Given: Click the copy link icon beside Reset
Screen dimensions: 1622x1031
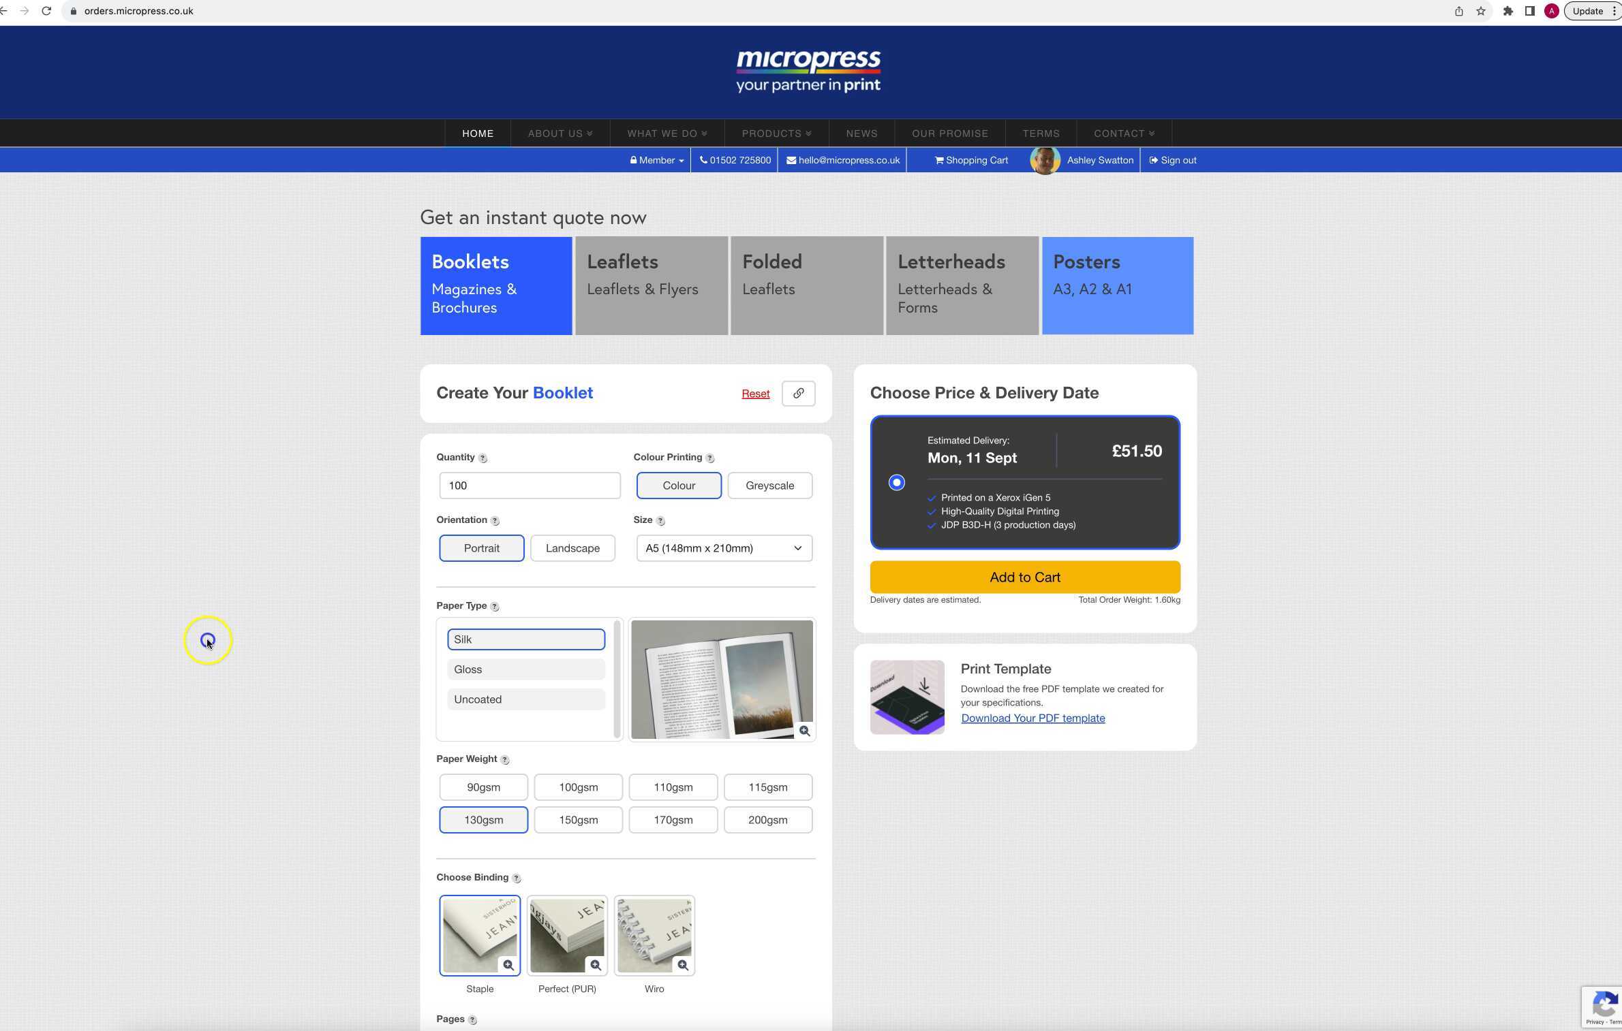Looking at the screenshot, I should coord(797,393).
